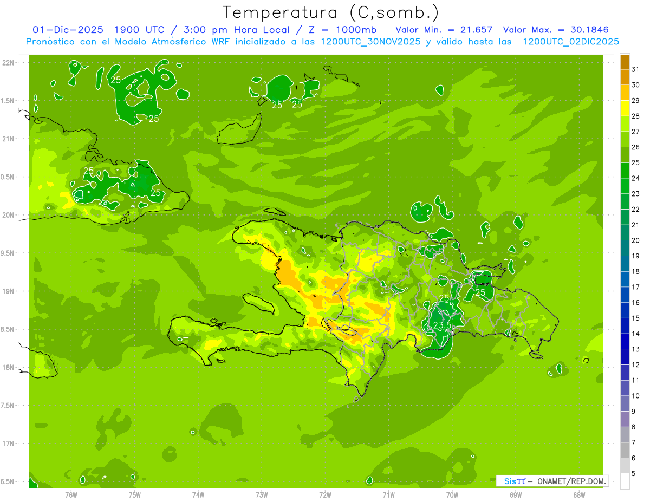Click the '10' colorbar legend value
Image resolution: width=650 pixels, height=502 pixels.
[x=636, y=395]
